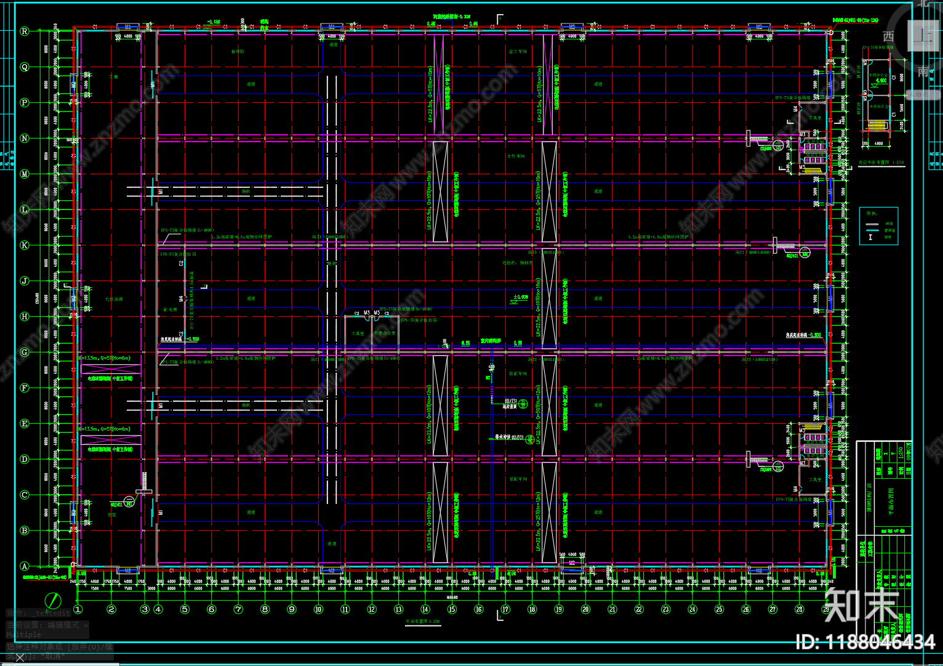Viewport: 943px width, 666px height.
Task: Select grid axis bubble Q
Action: click(x=25, y=67)
